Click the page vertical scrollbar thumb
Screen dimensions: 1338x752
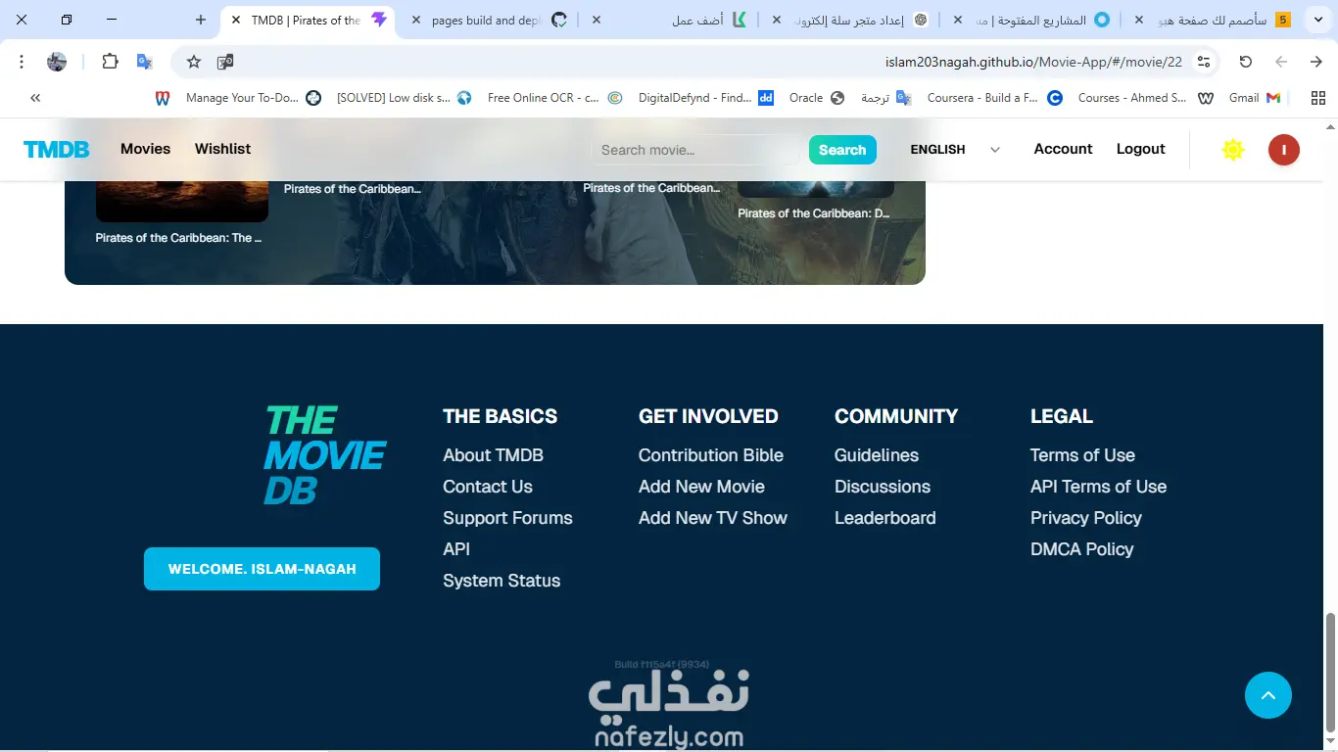pos(1330,672)
